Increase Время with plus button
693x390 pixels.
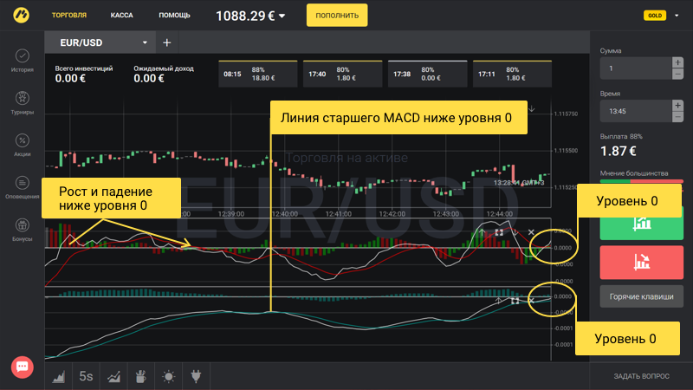point(677,105)
